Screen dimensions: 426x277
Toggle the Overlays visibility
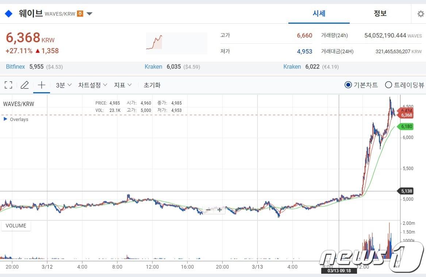click(x=5, y=119)
